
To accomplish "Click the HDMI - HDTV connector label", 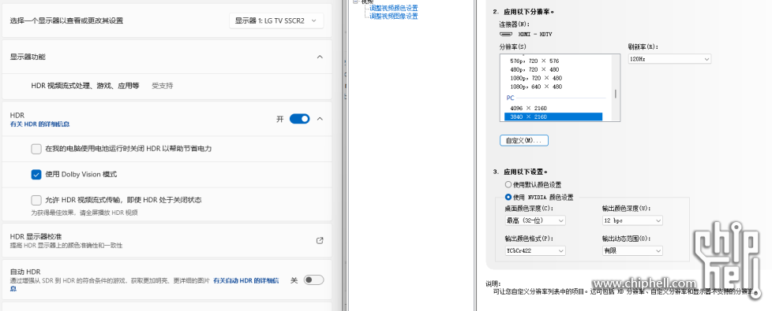I will (534, 35).
